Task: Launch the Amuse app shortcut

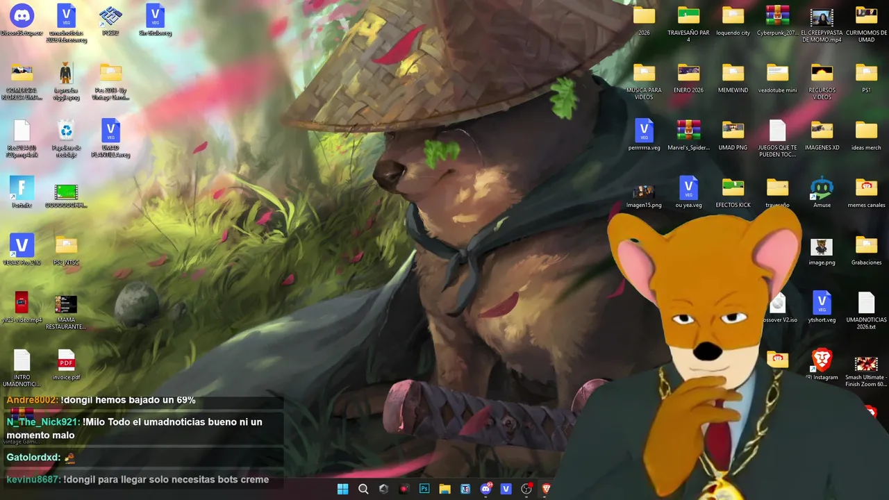Action: pos(822,192)
